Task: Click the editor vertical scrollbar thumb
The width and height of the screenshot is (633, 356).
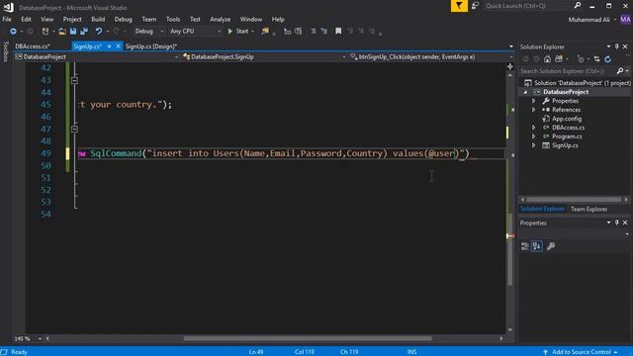Action: (x=510, y=248)
